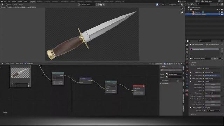
Task: Toggle render camera icon for decorative_dagger row
Action: [222, 14]
